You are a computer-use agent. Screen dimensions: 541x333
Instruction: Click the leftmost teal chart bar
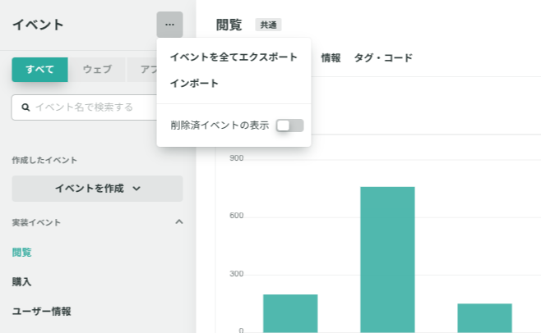coord(290,313)
